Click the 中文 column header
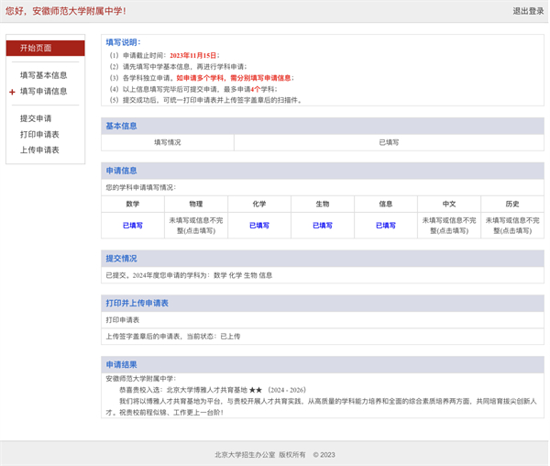 tap(449, 204)
